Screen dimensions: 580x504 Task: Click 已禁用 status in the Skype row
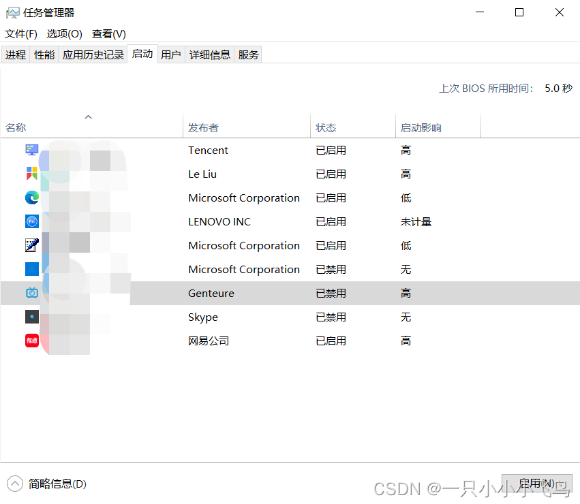(331, 317)
